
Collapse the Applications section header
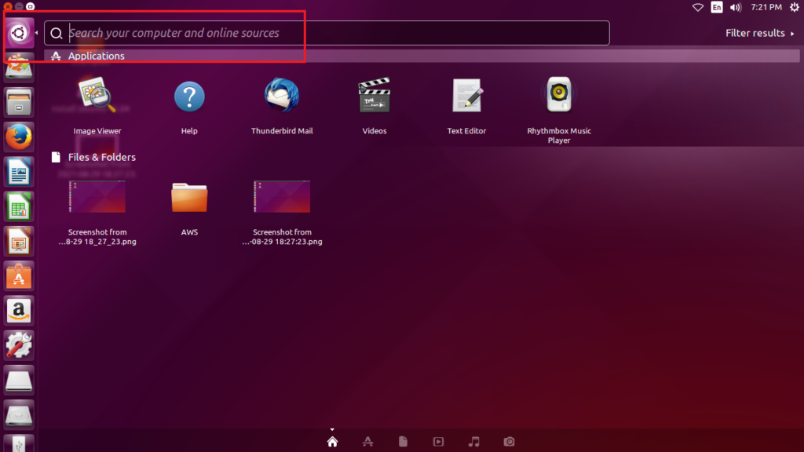pyautogui.click(x=96, y=56)
